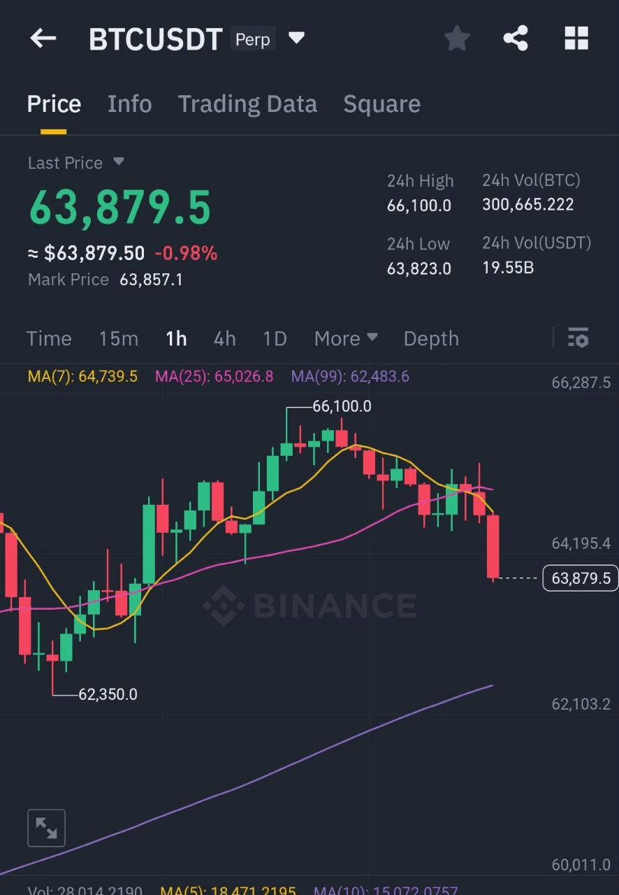619x895 pixels.
Task: Switch to the Info tab
Action: tap(129, 104)
